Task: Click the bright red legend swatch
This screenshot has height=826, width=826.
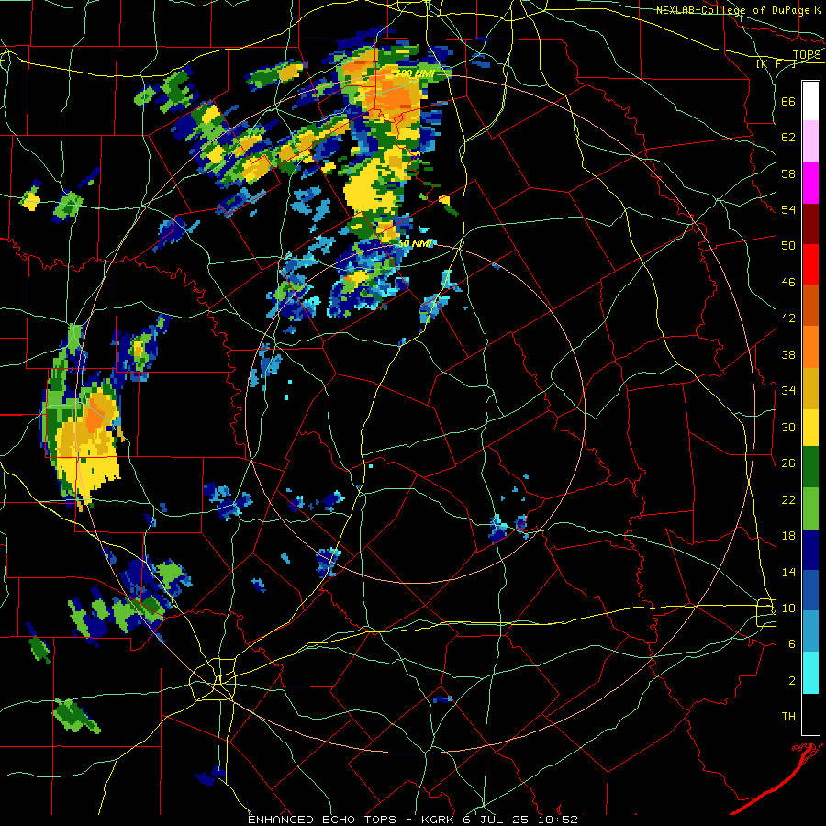Action: (810, 264)
